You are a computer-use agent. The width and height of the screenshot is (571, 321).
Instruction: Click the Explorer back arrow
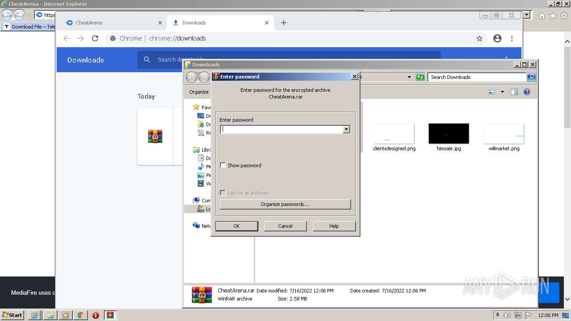tap(191, 77)
